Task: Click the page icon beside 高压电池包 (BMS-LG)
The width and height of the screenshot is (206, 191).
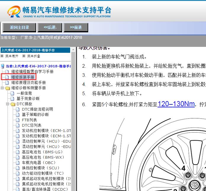Action: [x=17, y=152]
